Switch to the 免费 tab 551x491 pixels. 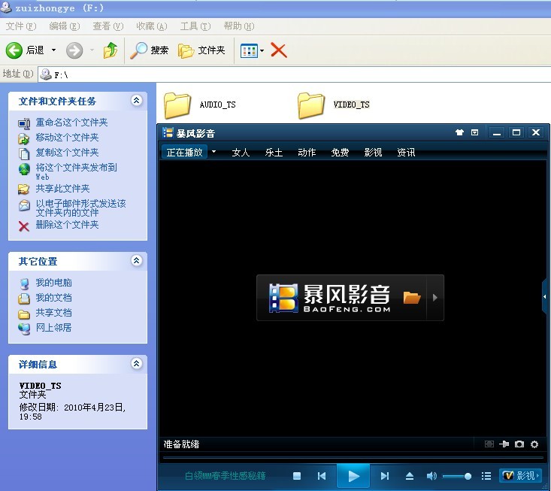click(340, 153)
